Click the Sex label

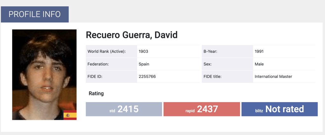pos(207,64)
